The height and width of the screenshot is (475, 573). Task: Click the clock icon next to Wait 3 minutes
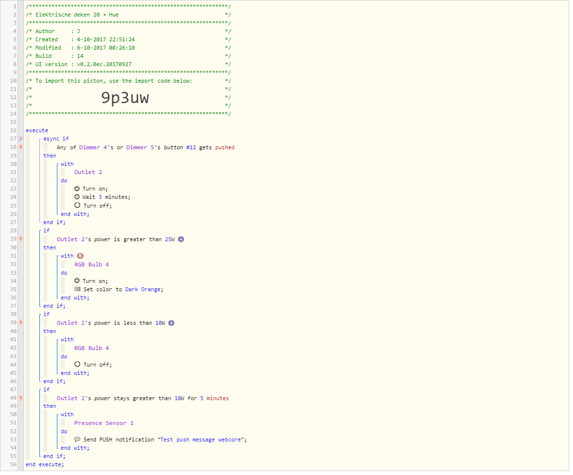click(77, 197)
